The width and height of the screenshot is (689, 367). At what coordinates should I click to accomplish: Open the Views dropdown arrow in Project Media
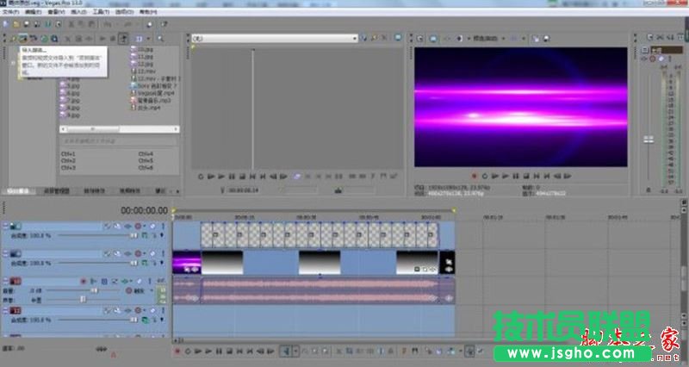coord(147,39)
